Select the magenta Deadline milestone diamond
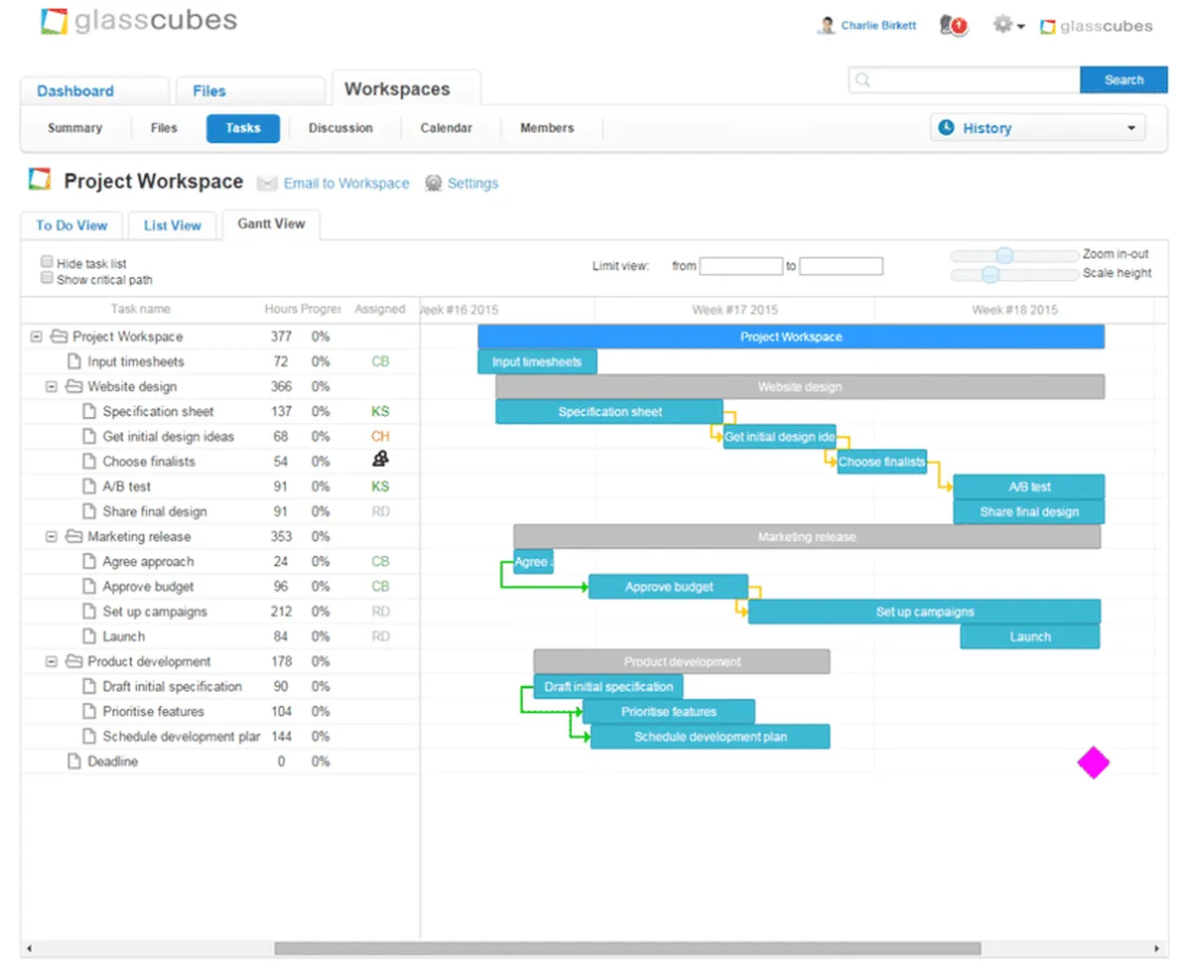The height and width of the screenshot is (976, 1191). 1093,763
